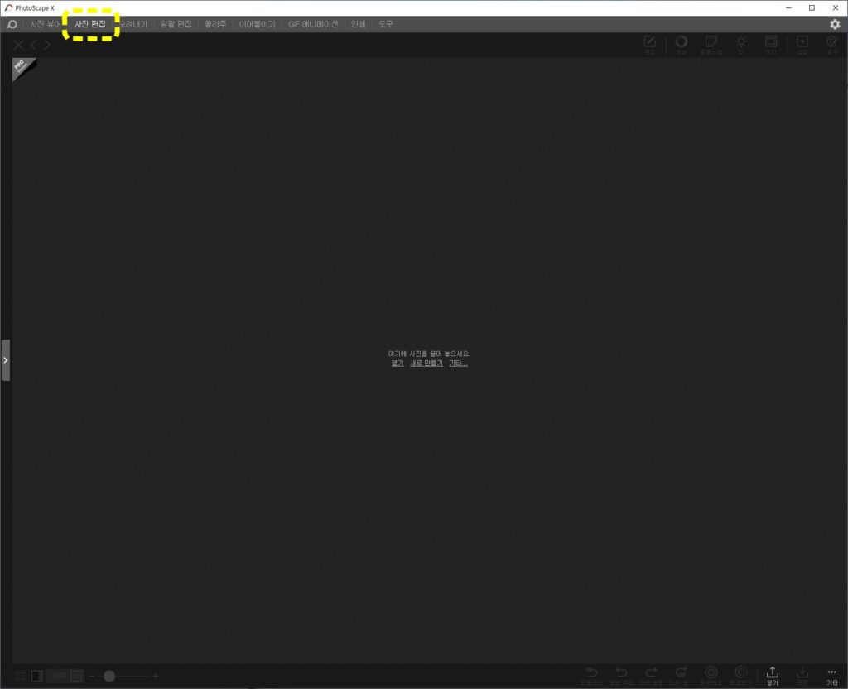Click the zoom percentage field at bottom left
The height and width of the screenshot is (689, 848).
[59, 676]
